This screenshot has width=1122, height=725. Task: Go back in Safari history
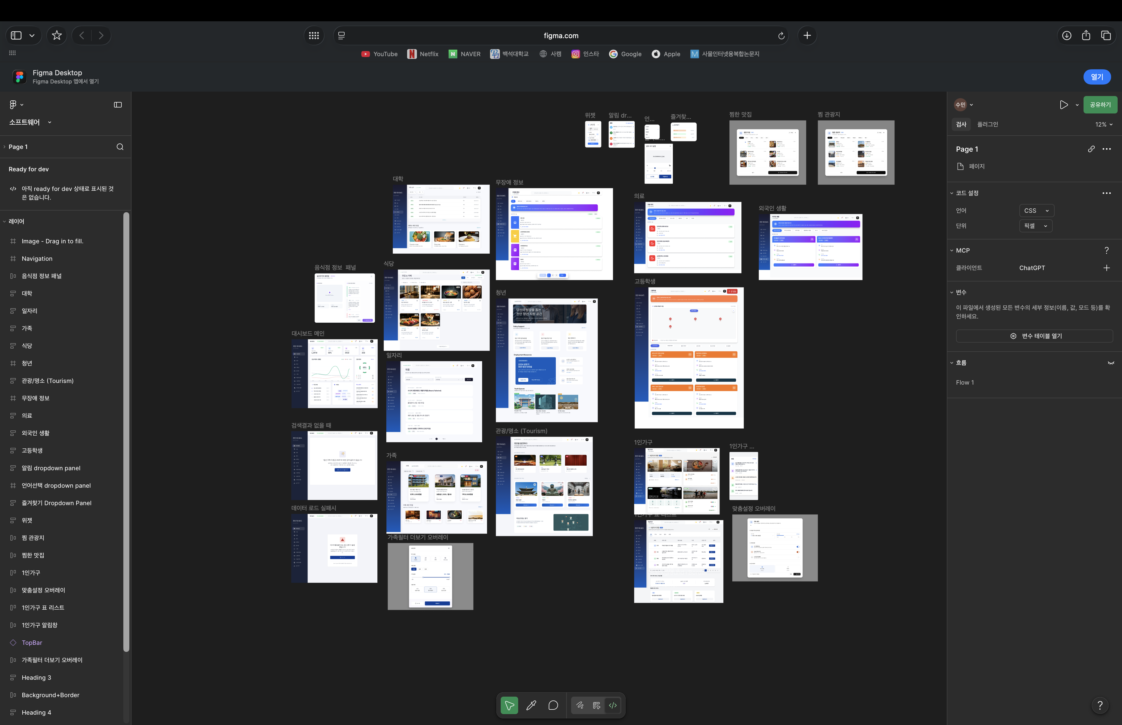[82, 35]
